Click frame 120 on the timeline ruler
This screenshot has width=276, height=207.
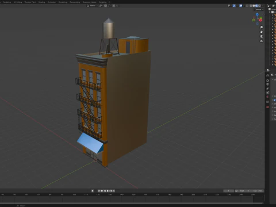click(98, 194)
